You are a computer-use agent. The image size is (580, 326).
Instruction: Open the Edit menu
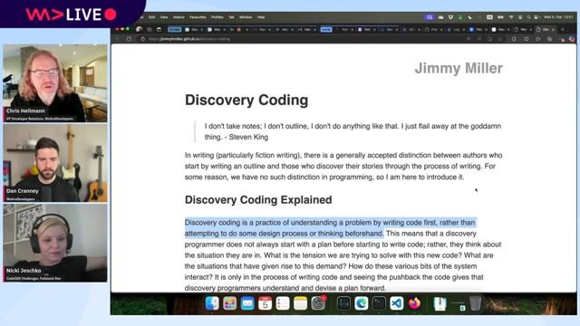click(151, 17)
